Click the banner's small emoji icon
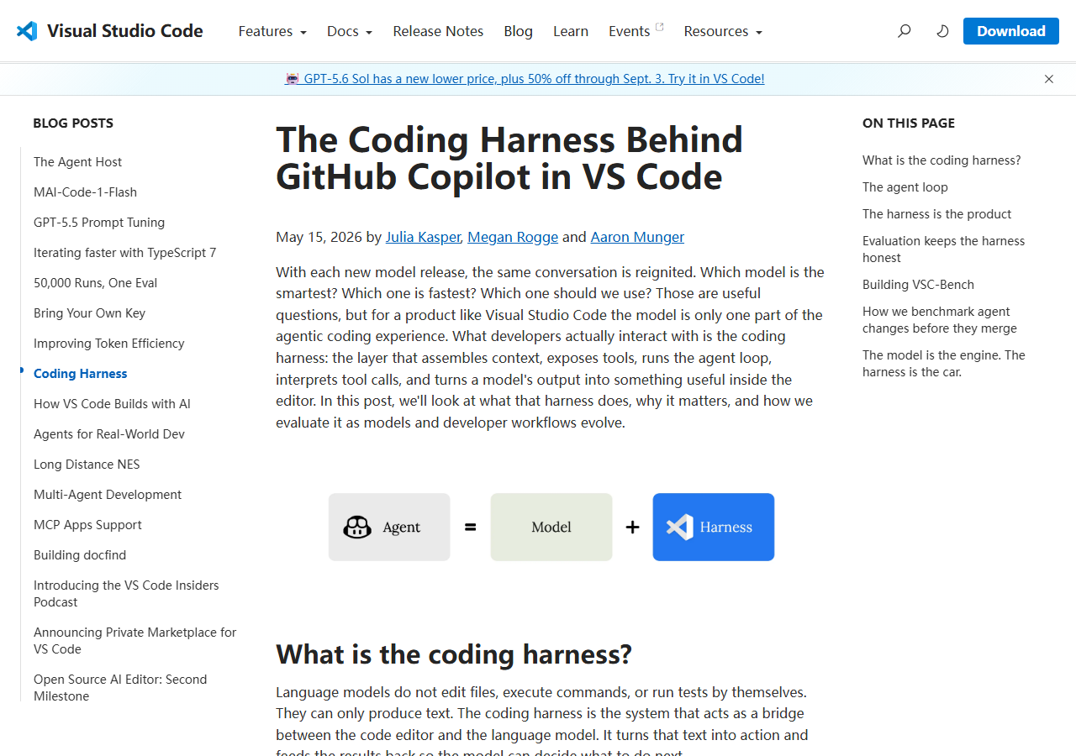The width and height of the screenshot is (1076, 756). (x=292, y=79)
